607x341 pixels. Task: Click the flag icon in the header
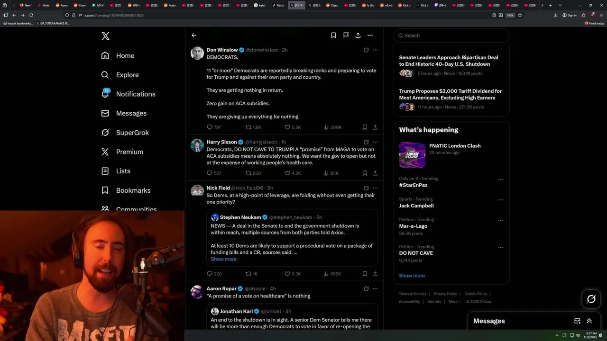coord(346,35)
